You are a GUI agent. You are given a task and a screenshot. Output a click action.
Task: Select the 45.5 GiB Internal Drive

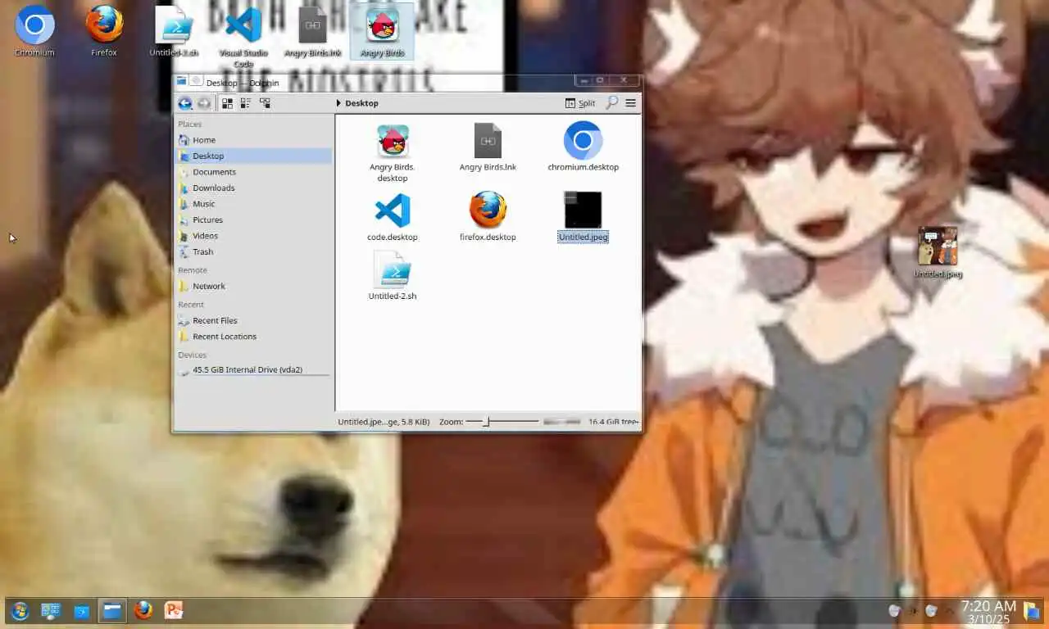(x=254, y=369)
